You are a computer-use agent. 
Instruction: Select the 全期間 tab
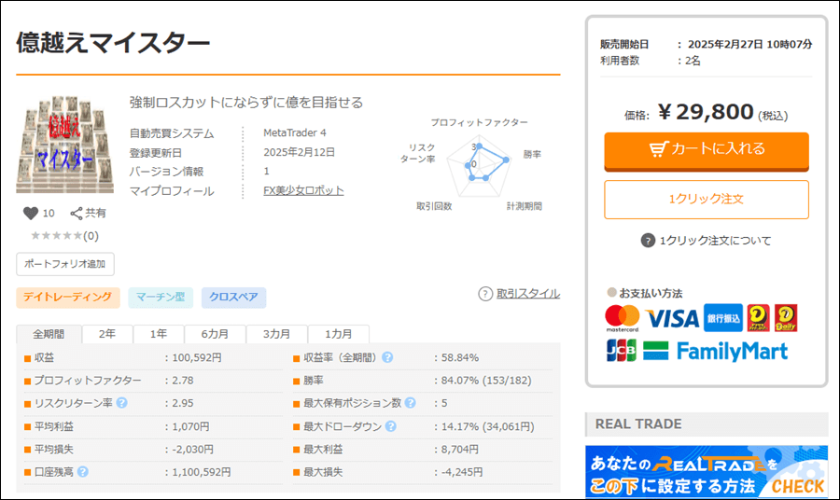tap(49, 334)
